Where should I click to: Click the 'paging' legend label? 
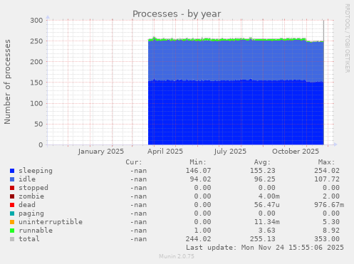pos(31,213)
